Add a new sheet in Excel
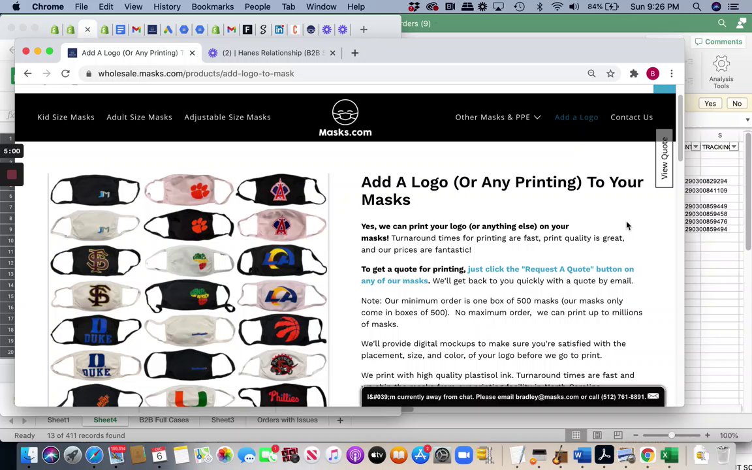752x470 pixels. [x=340, y=420]
